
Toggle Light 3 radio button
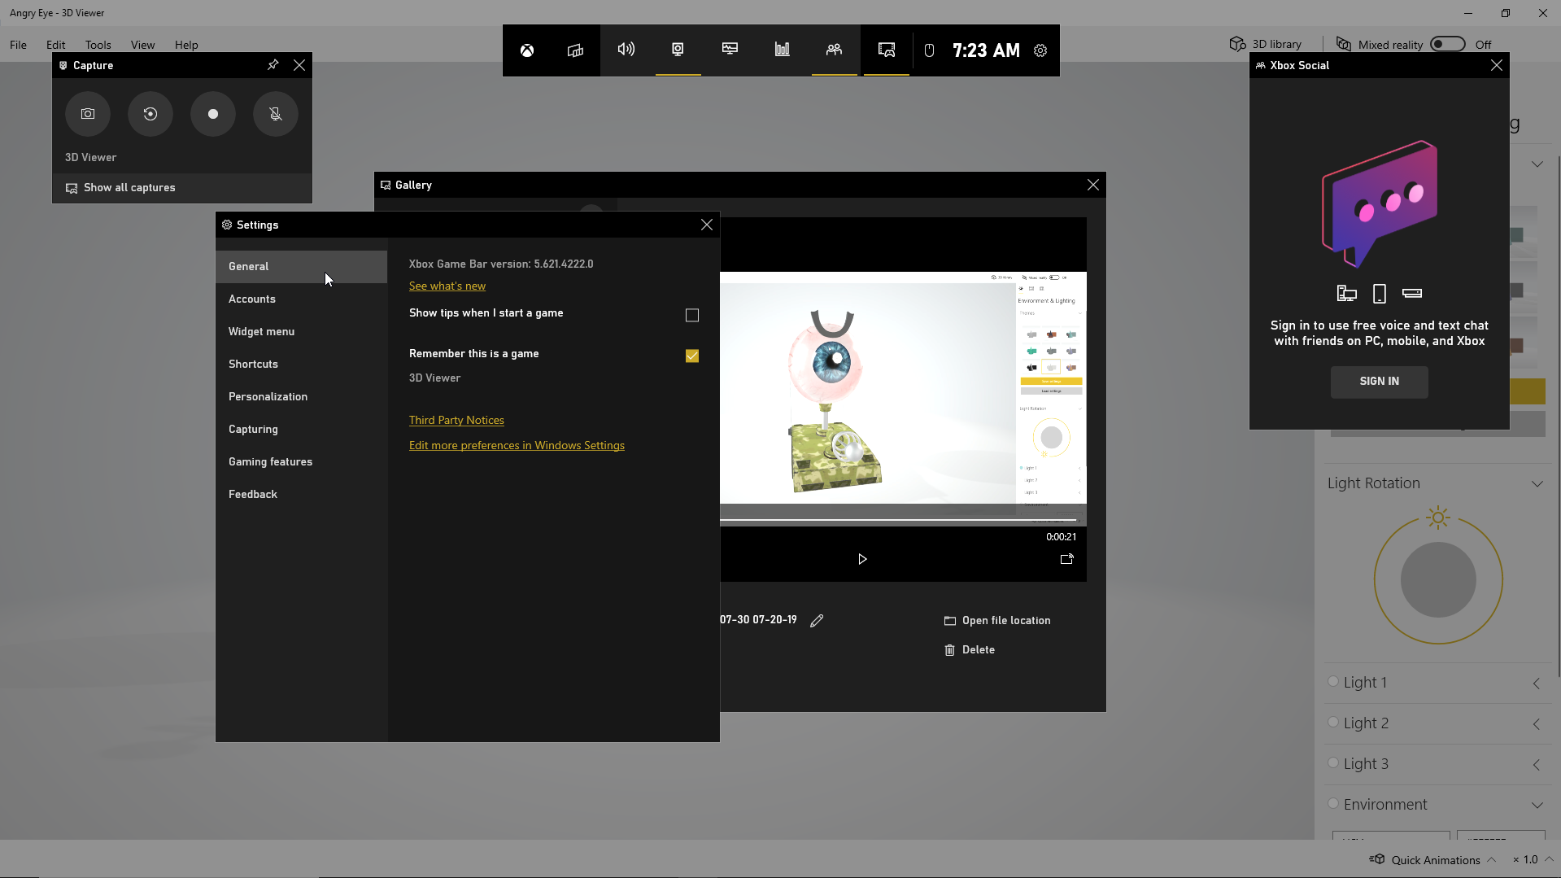point(1333,763)
